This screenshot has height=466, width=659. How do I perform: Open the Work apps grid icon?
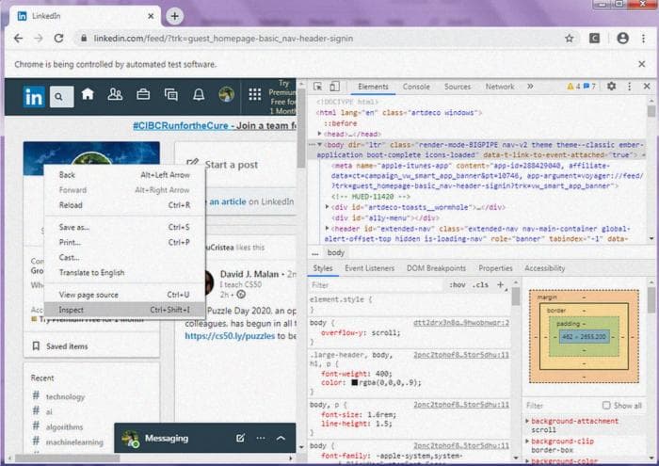[255, 94]
